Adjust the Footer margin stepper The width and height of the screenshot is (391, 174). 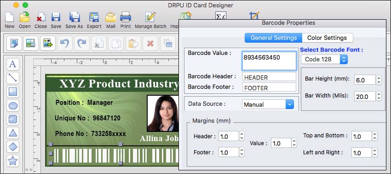coord(241,152)
